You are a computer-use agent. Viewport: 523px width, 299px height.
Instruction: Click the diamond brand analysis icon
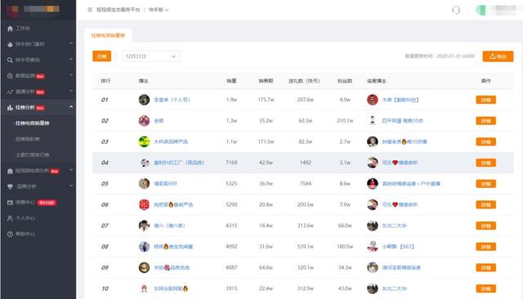click(10, 186)
